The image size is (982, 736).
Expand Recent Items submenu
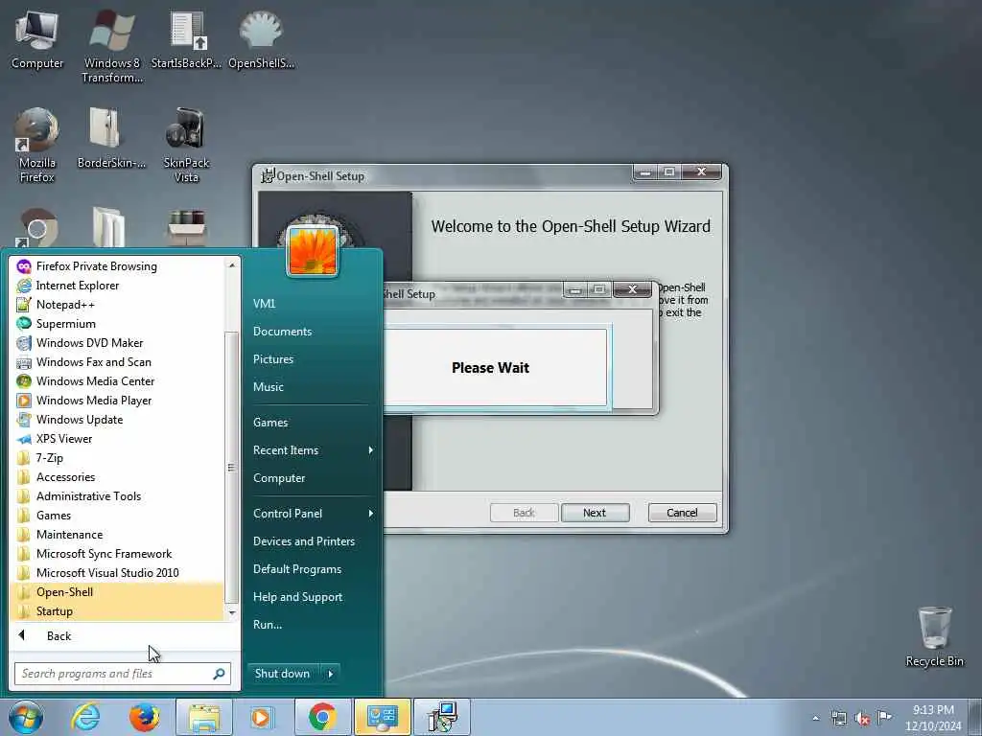[313, 450]
